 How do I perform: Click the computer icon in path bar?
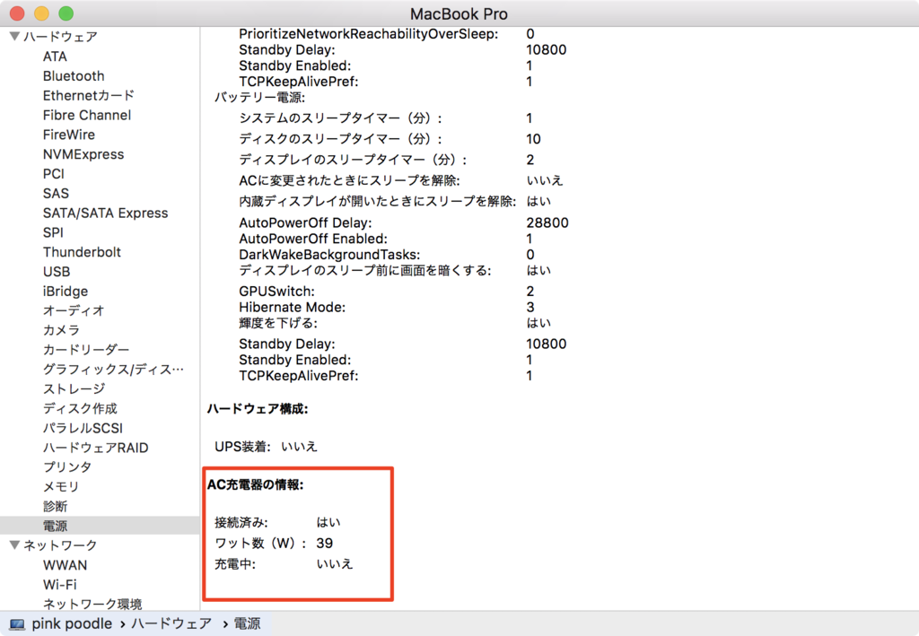(18, 624)
